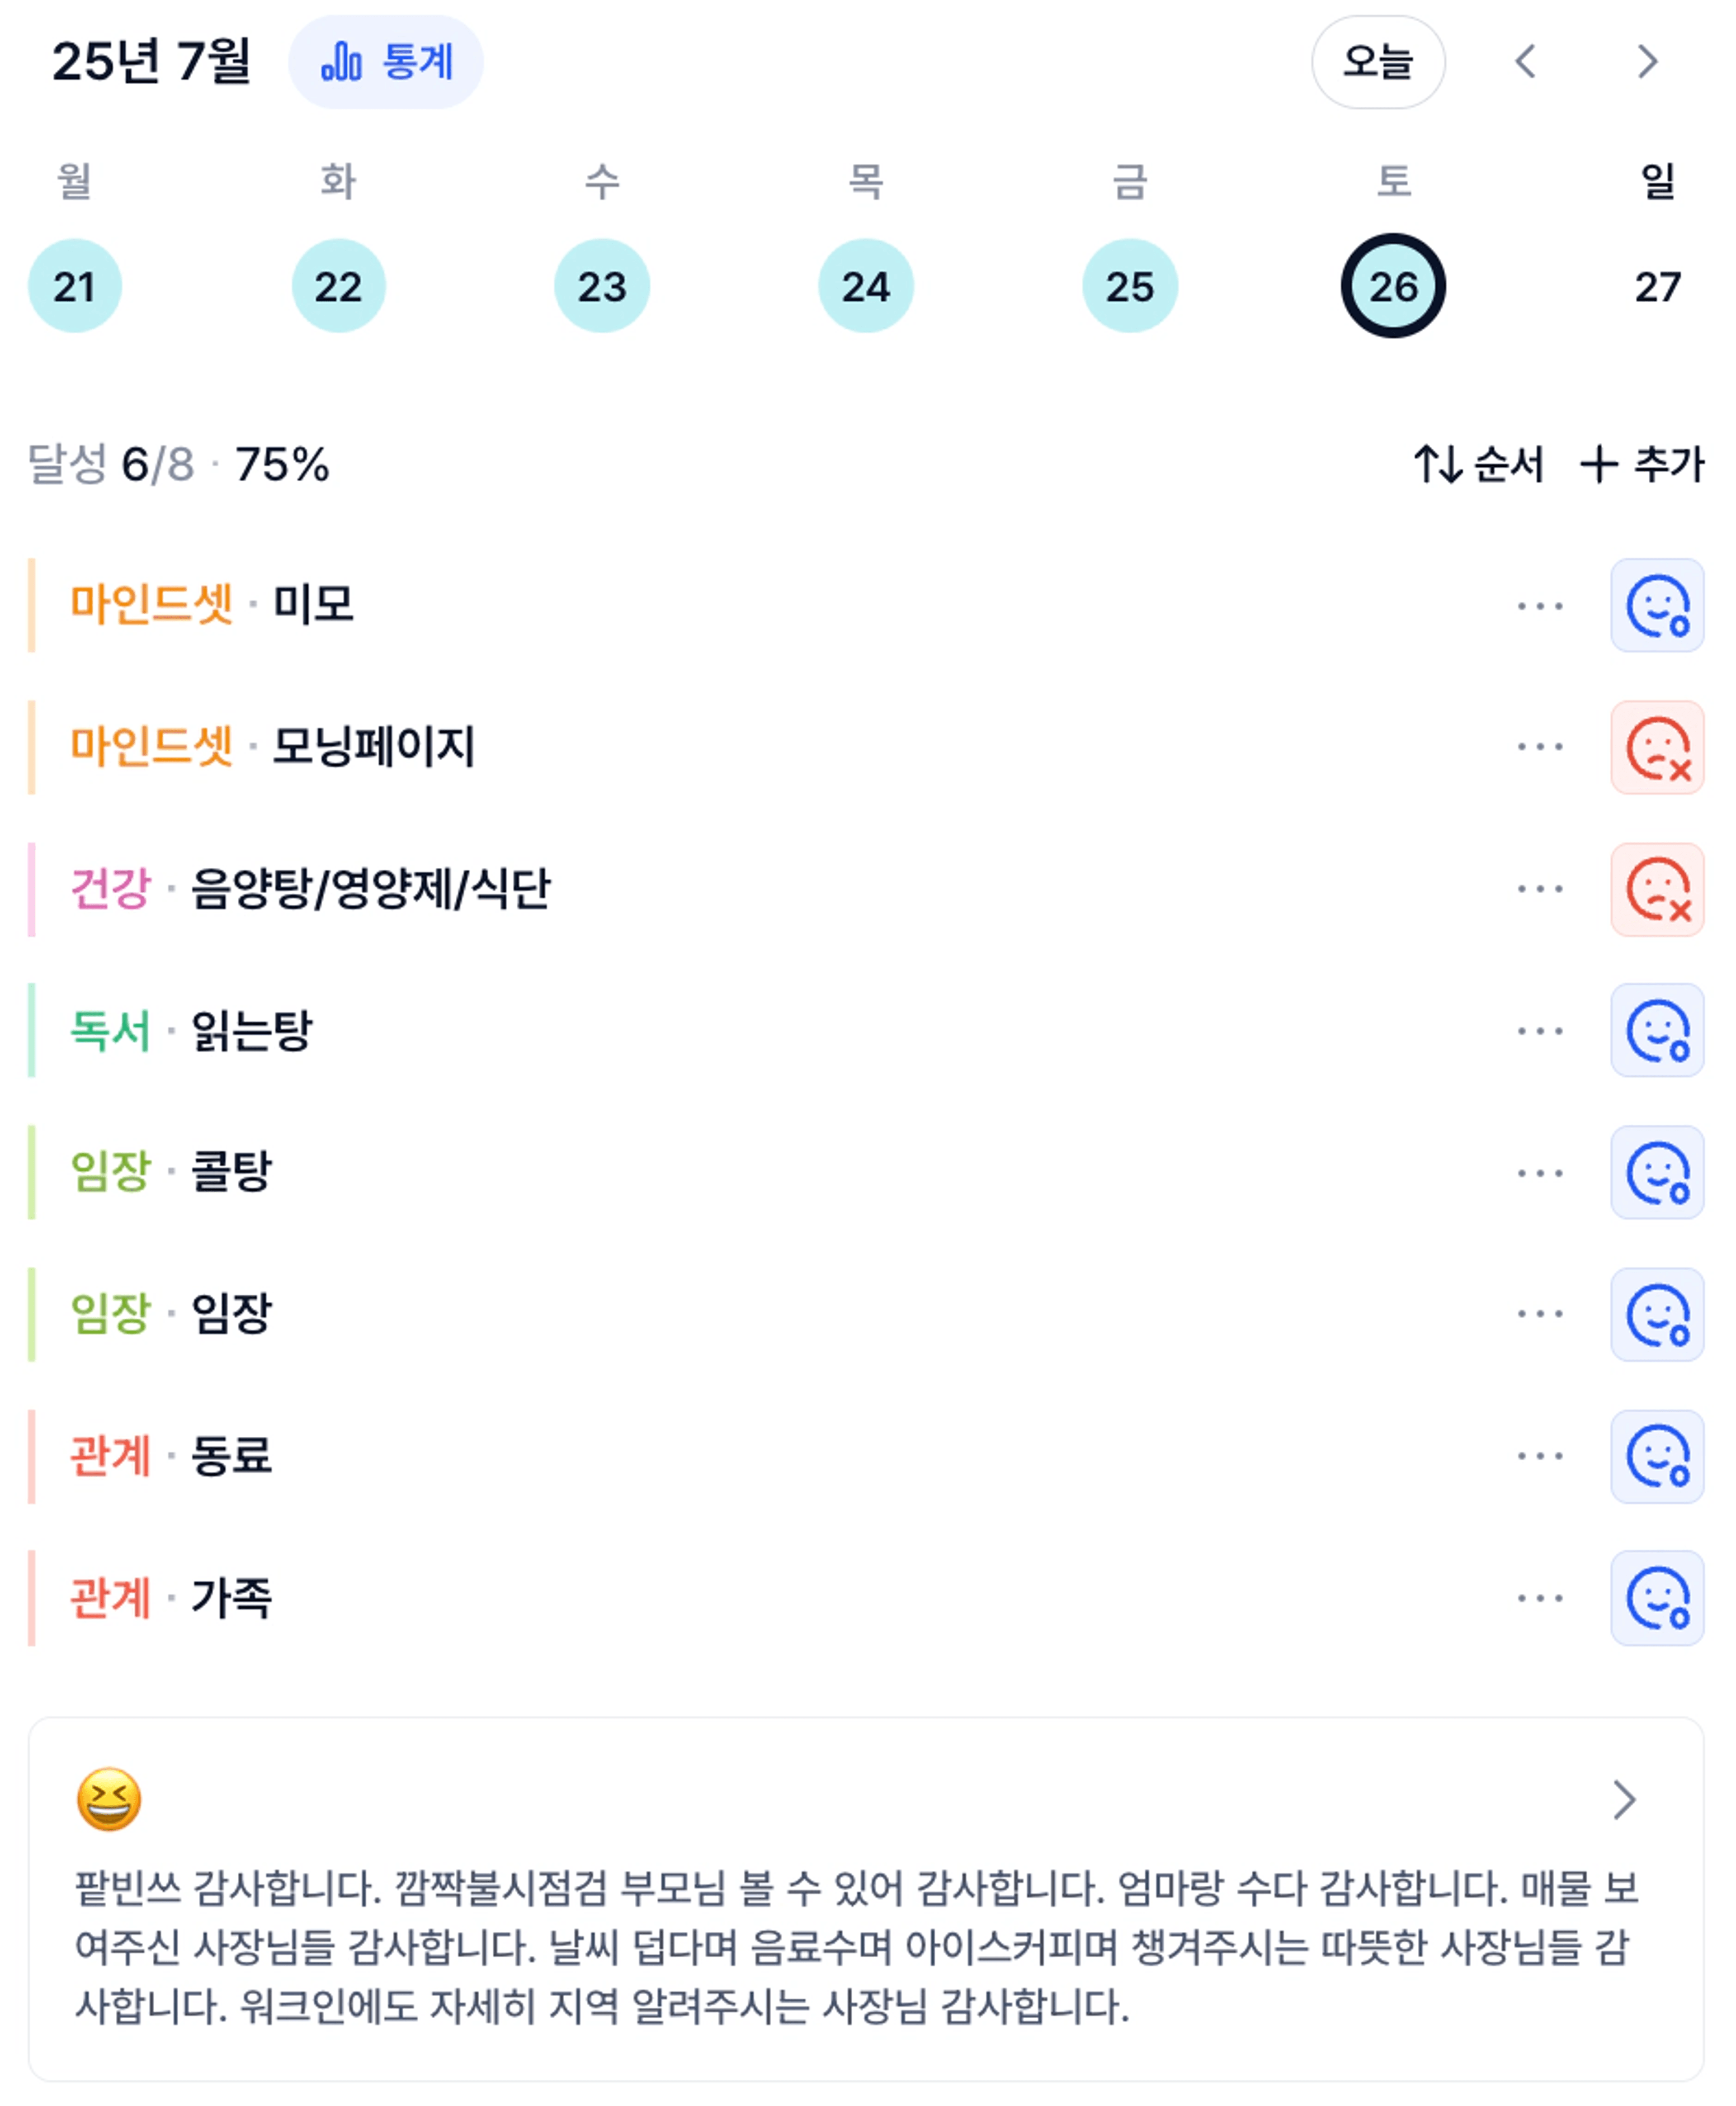Viewport: 1736px width, 2106px height.
Task: Open more options for 가족
Action: point(1540,1598)
